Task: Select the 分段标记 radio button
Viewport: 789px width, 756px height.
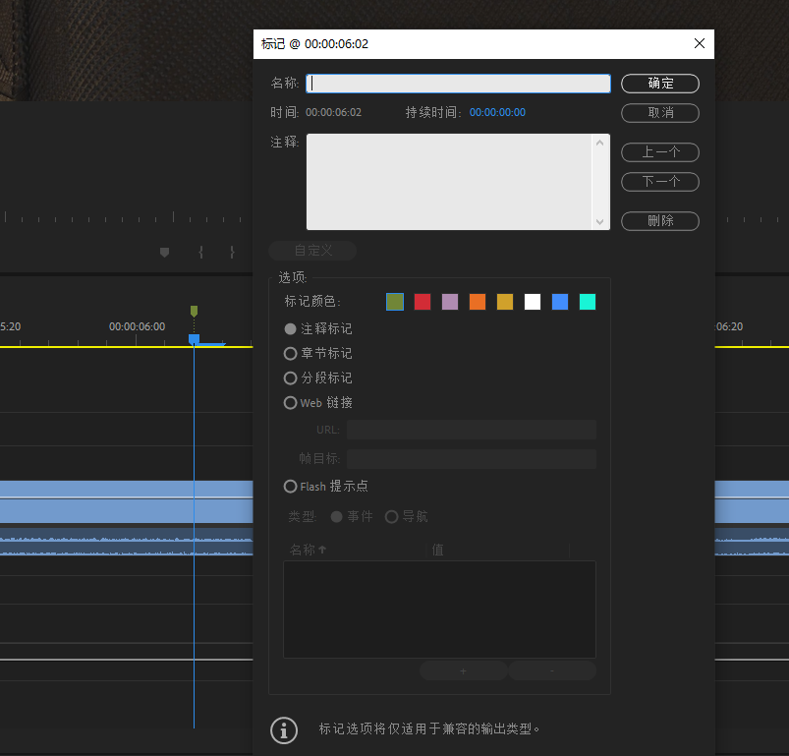Action: (x=290, y=378)
